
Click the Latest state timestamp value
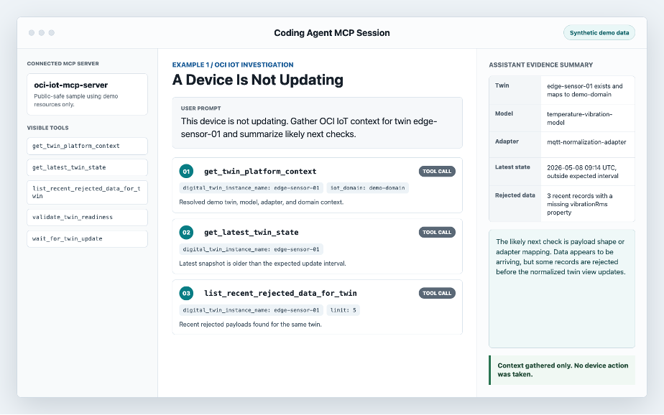click(582, 172)
